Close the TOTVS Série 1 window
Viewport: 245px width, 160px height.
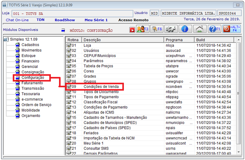coord(238,5)
